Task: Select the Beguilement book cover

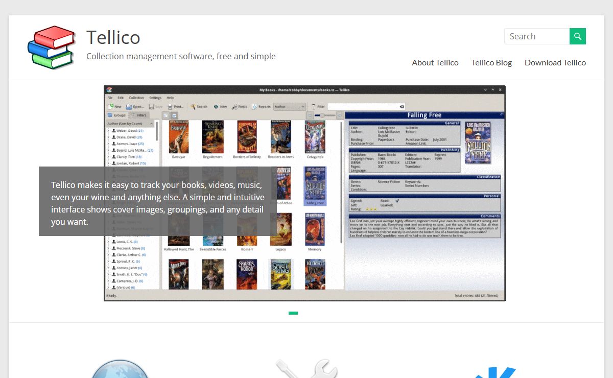Action: [x=213, y=137]
